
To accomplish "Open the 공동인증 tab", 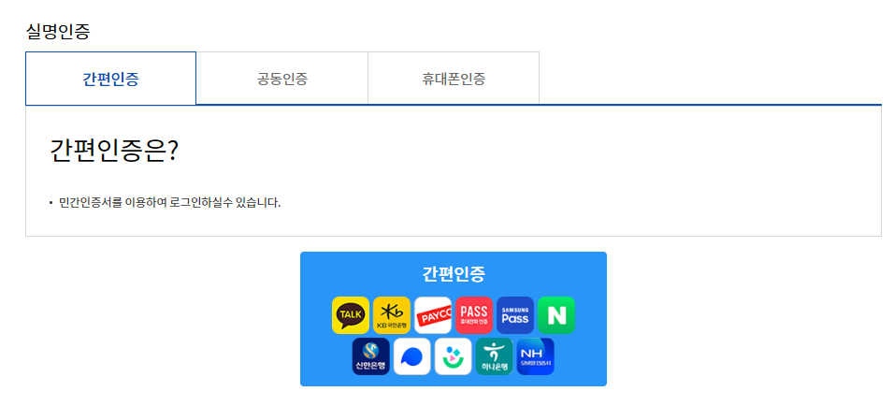I will tap(282, 79).
